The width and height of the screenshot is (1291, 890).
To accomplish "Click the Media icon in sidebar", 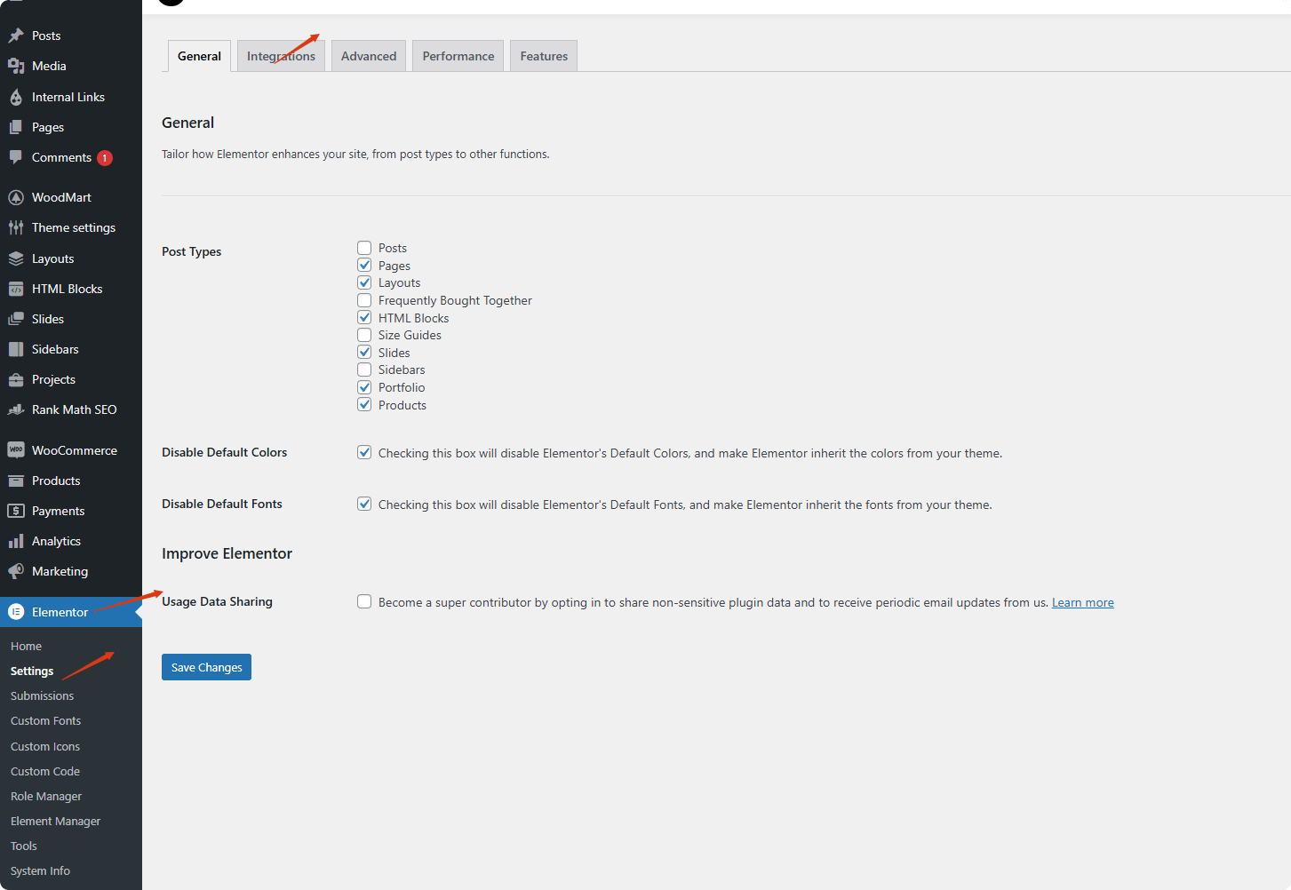I will pos(16,66).
